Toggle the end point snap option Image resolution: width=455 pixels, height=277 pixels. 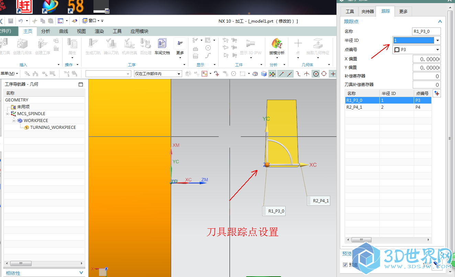[x=281, y=74]
